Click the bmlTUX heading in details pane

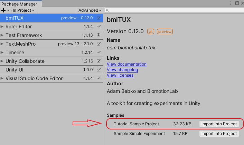[x=119, y=20]
